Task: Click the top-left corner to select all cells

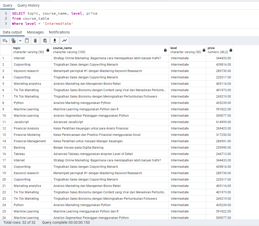Action: click(6, 50)
